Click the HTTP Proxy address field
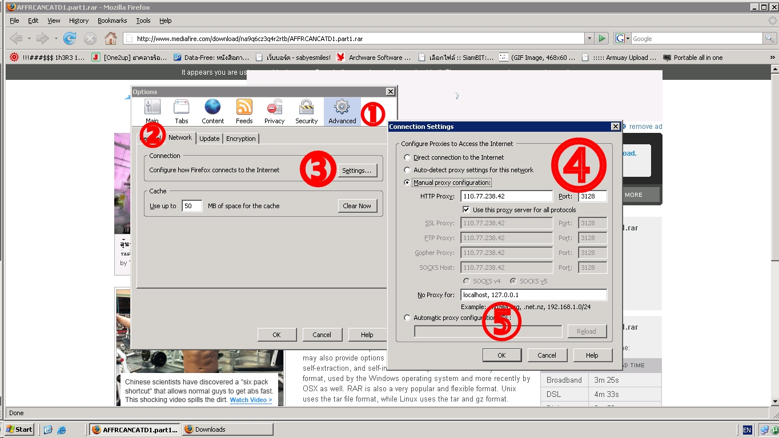779x438 pixels. pos(507,196)
